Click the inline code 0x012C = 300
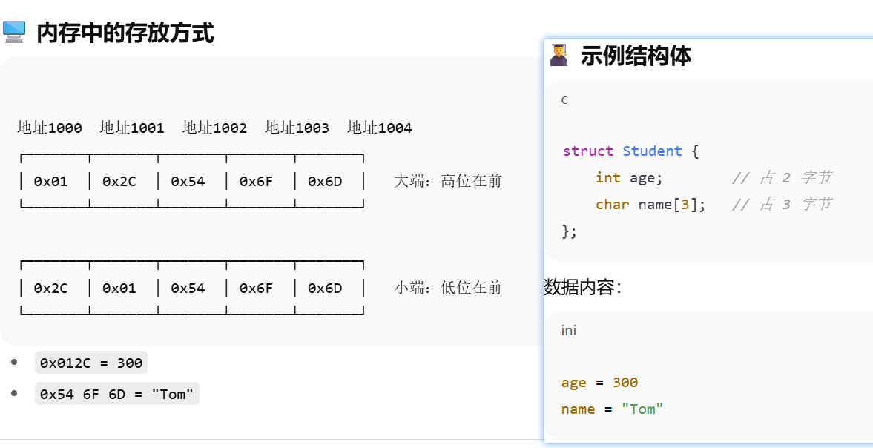This screenshot has width=873, height=448. pyautogui.click(x=91, y=363)
